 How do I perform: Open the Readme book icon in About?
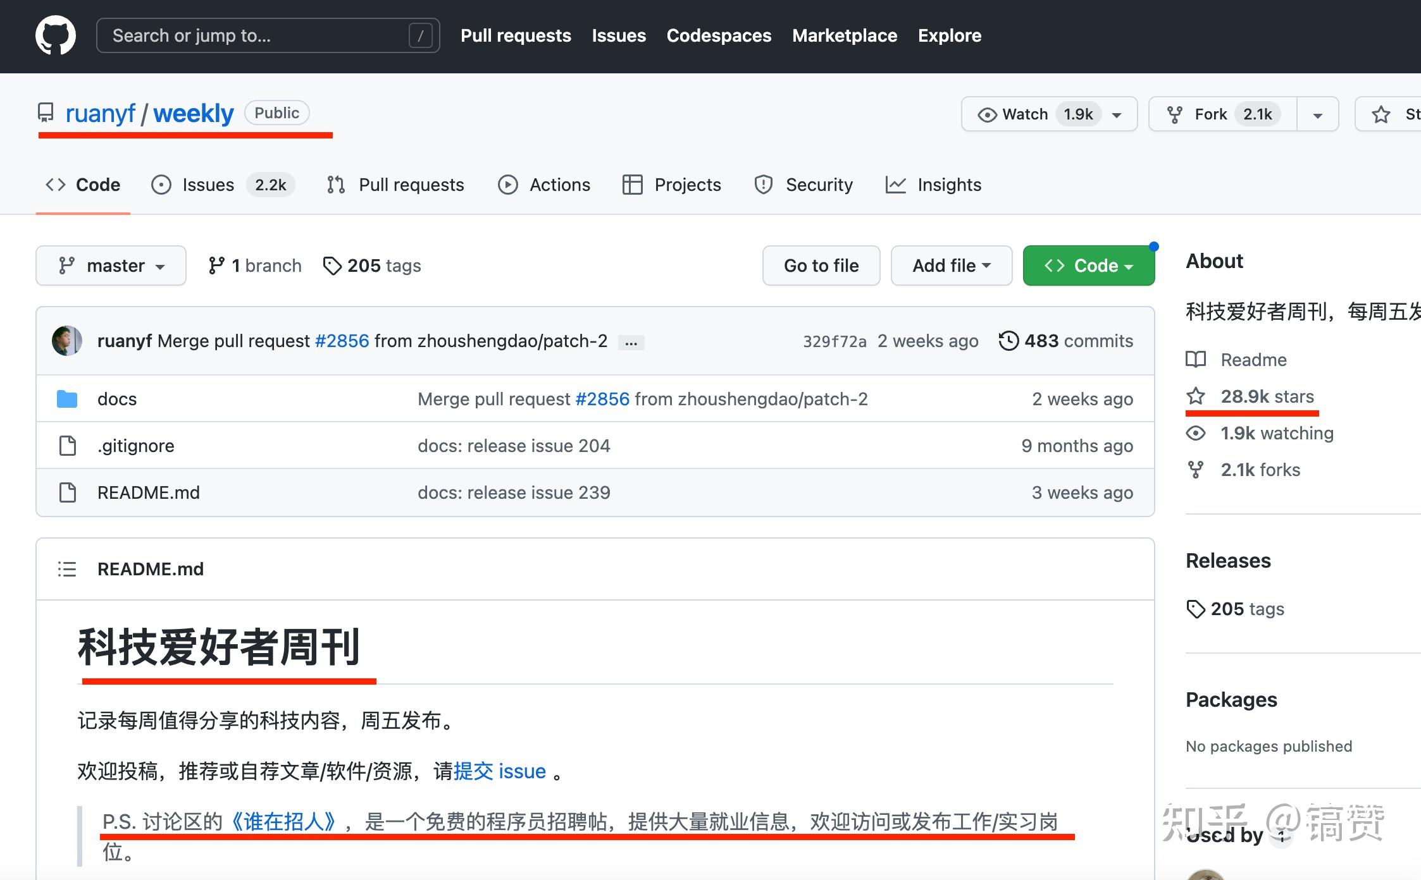(x=1196, y=360)
